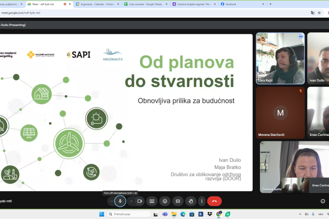Leave the call with the red button
Image resolution: width=329 pixels, height=219 pixels.
coord(214,201)
